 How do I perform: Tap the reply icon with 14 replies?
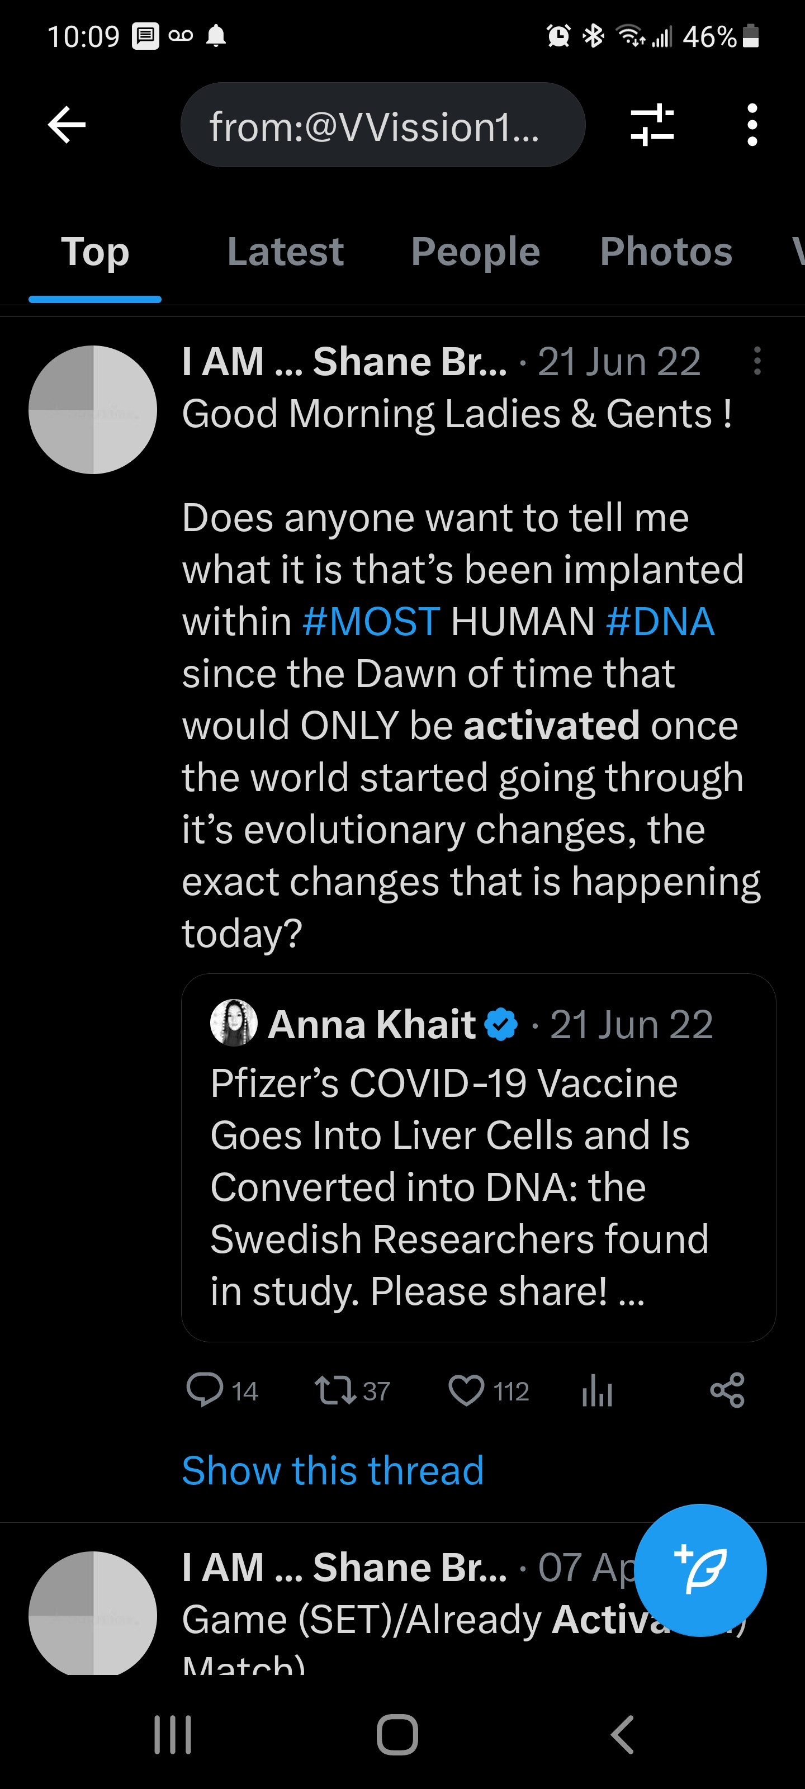(205, 1390)
